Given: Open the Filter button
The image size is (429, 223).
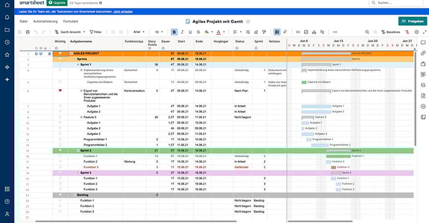Looking at the screenshot, I should pyautogui.click(x=96, y=32).
